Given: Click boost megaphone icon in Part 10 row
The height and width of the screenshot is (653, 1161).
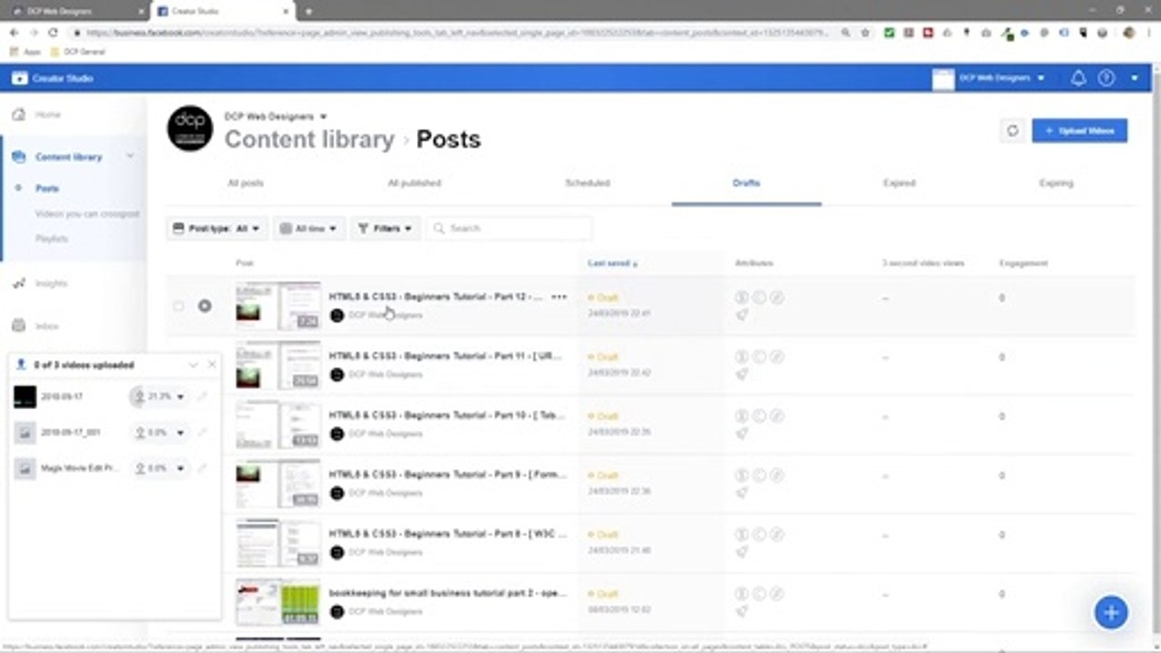Looking at the screenshot, I should click(x=742, y=434).
